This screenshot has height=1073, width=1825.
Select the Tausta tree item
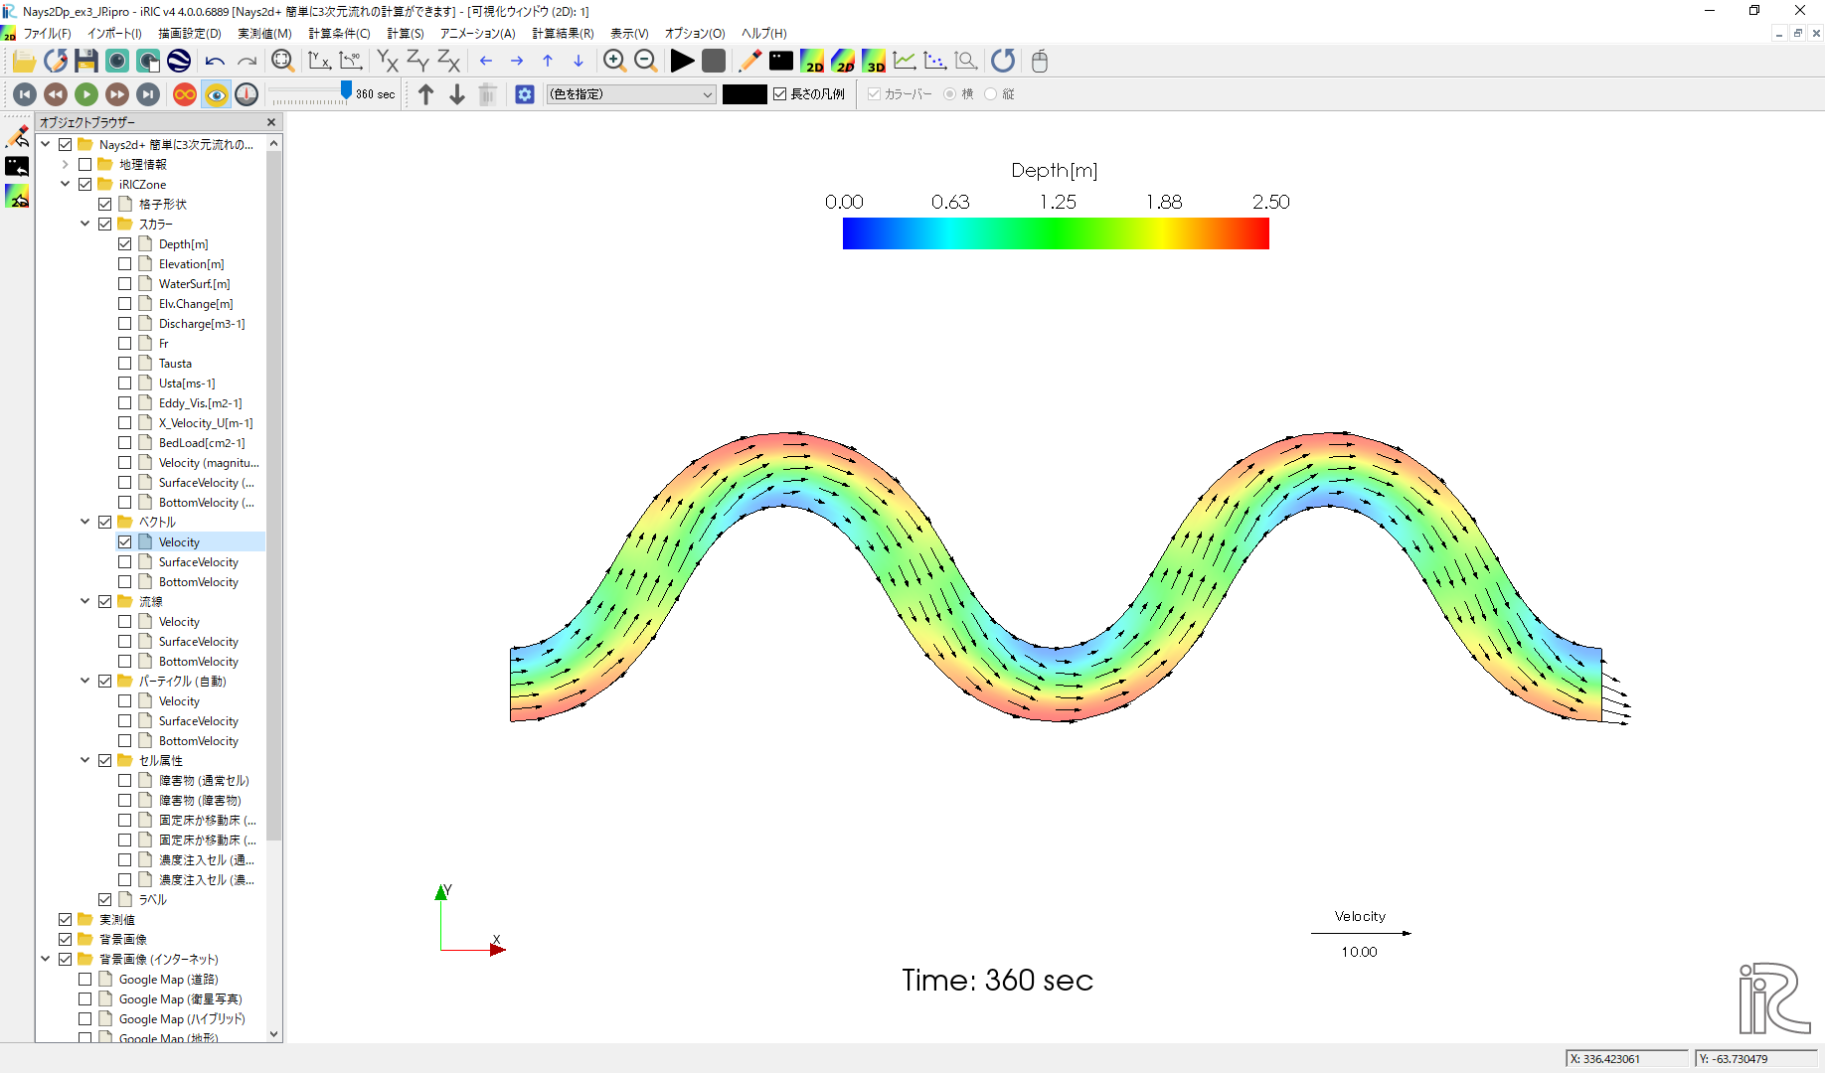tap(175, 363)
